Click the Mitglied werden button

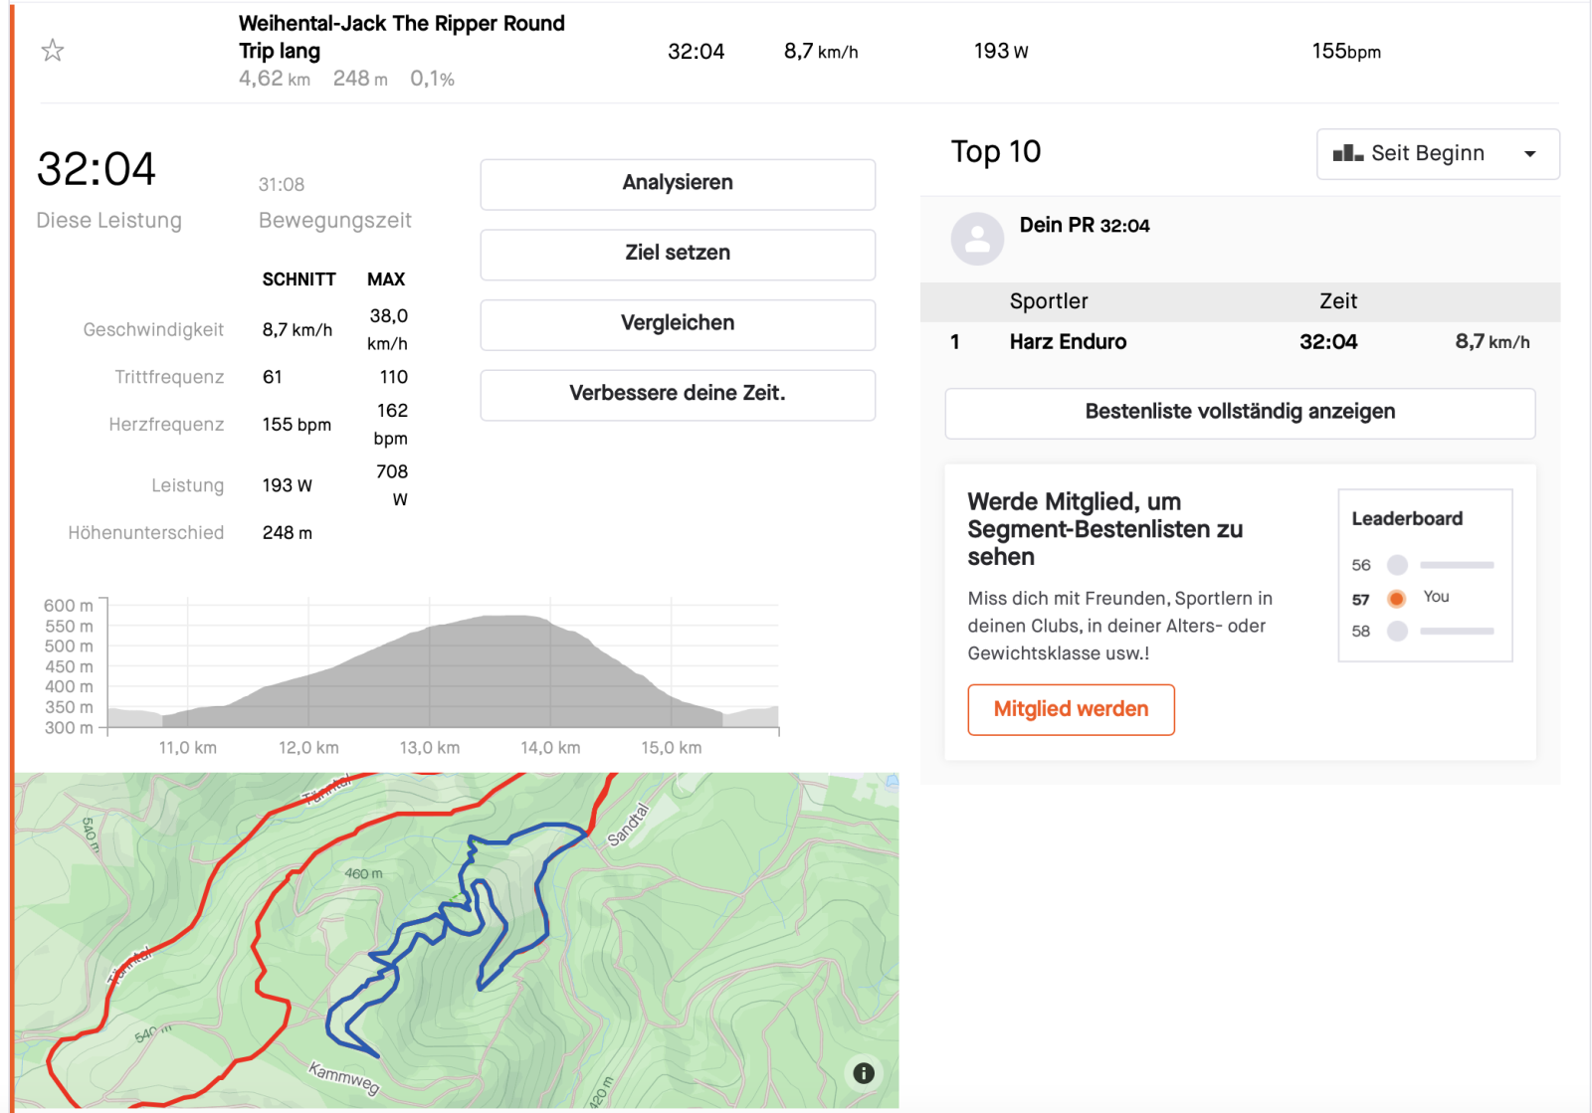coord(1071,709)
